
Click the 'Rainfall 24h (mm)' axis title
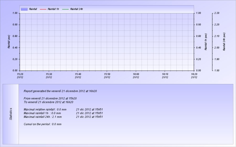(x=224, y=42)
